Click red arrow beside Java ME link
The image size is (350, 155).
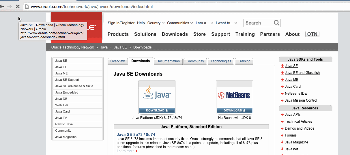point(282,80)
